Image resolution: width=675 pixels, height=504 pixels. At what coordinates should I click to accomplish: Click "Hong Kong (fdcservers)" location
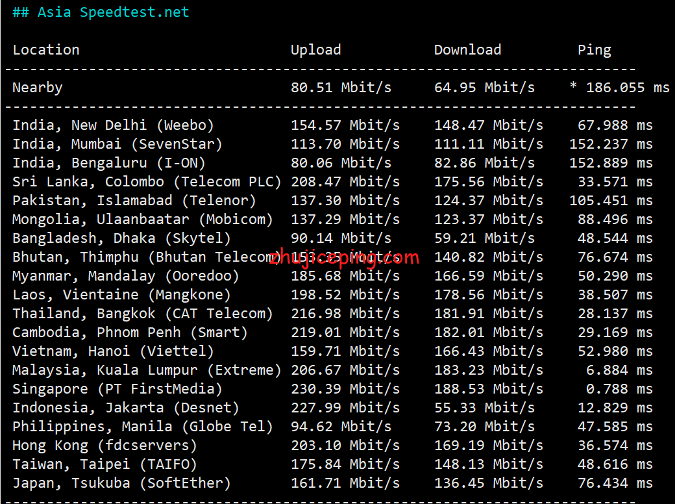(104, 446)
